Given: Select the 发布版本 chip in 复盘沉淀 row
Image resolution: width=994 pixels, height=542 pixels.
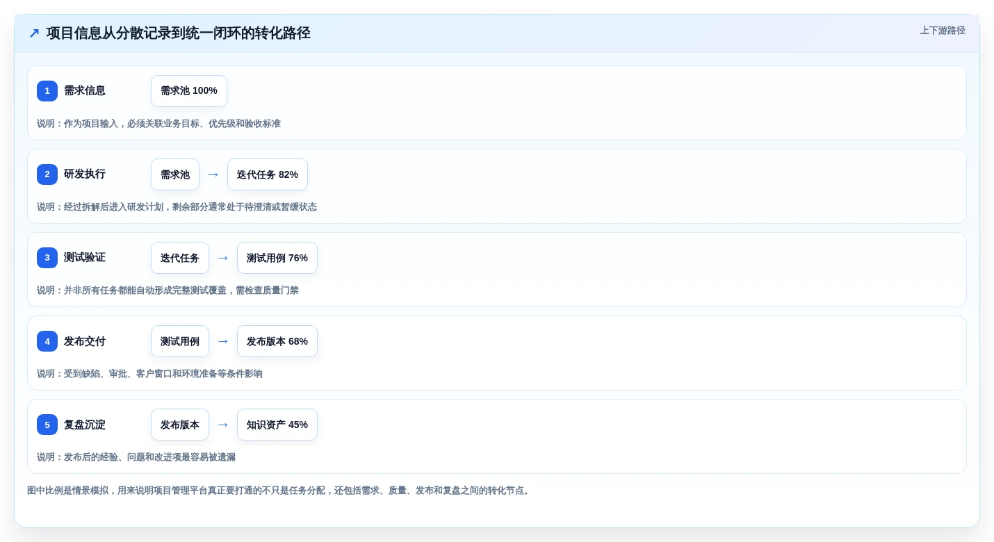Looking at the screenshot, I should point(180,425).
